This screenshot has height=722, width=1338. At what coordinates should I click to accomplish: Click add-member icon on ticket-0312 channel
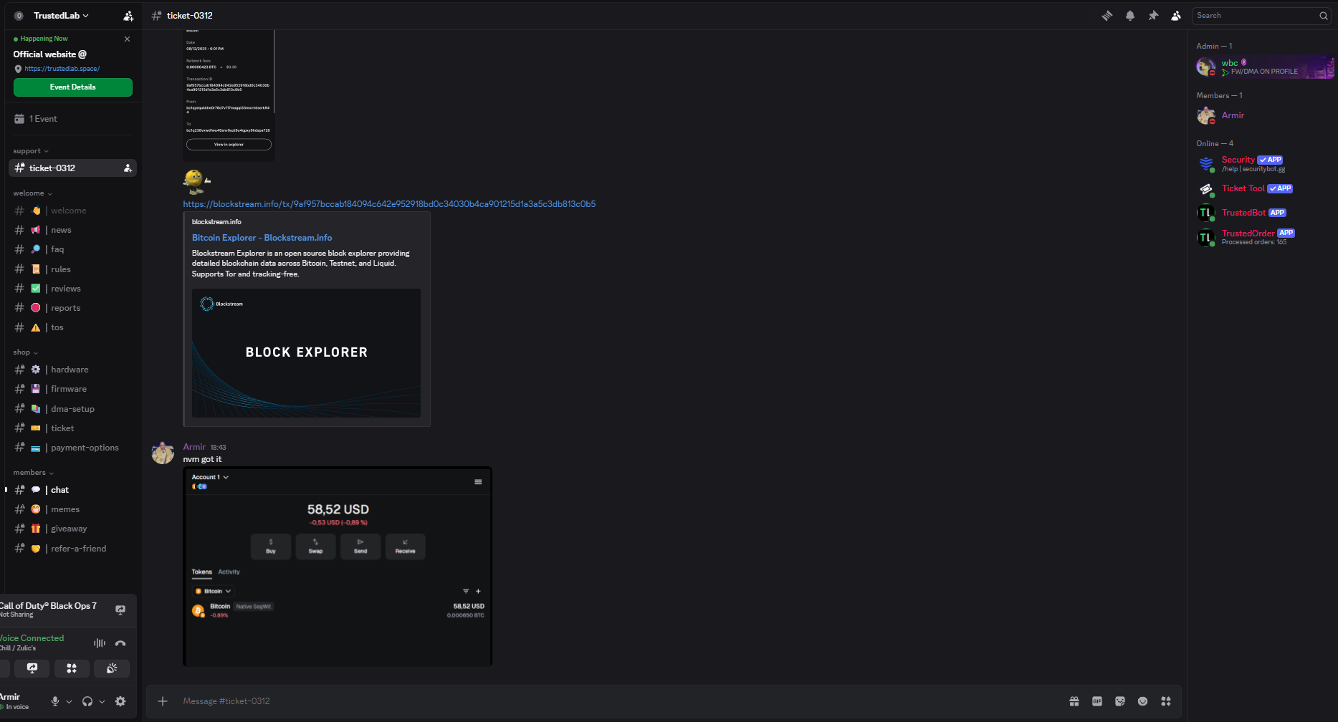point(128,168)
